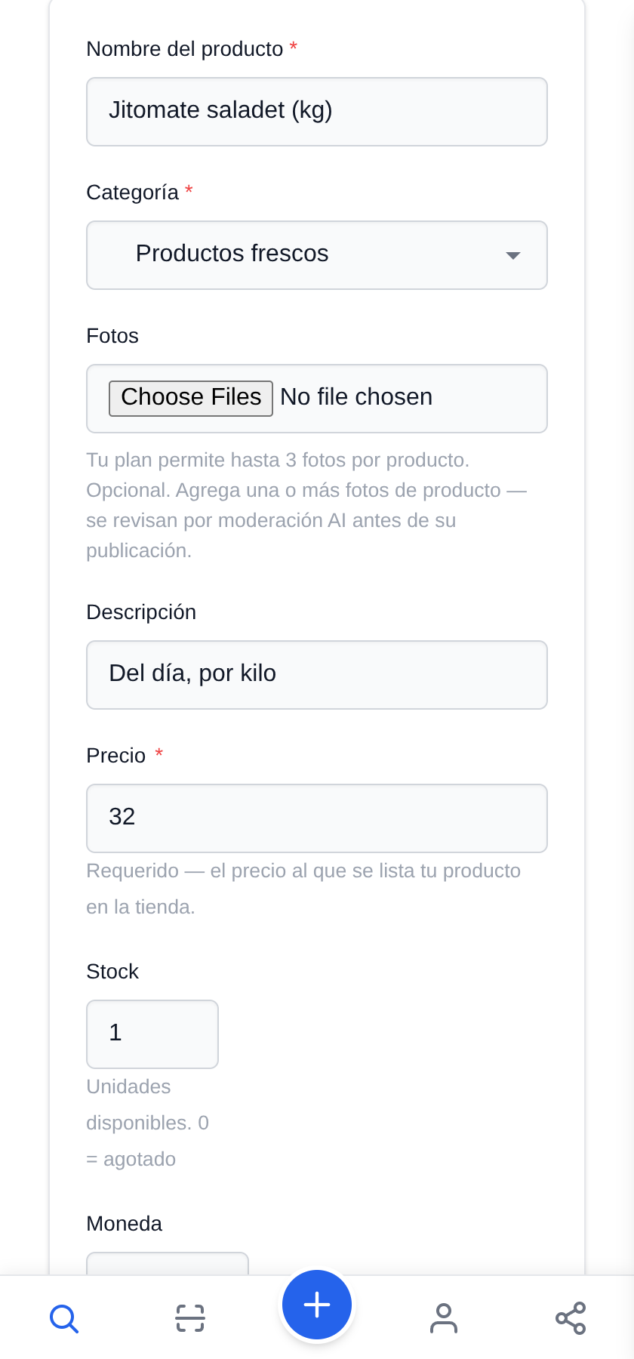The width and height of the screenshot is (634, 1359).
Task: Click the Categoría field label
Action: pyautogui.click(x=133, y=193)
